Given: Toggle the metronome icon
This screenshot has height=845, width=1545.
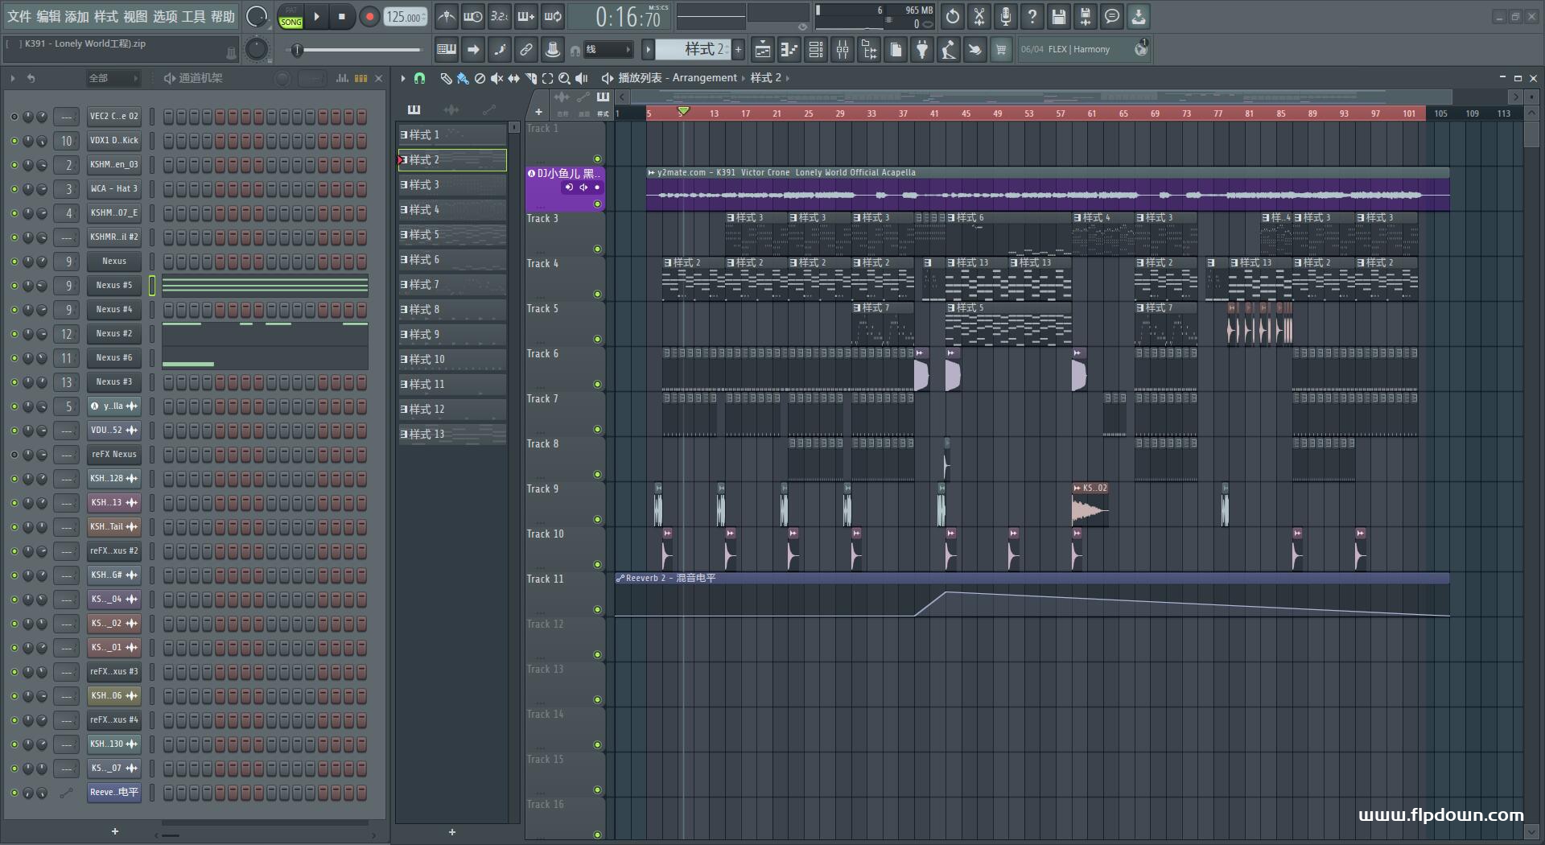Looking at the screenshot, I should click(447, 16).
